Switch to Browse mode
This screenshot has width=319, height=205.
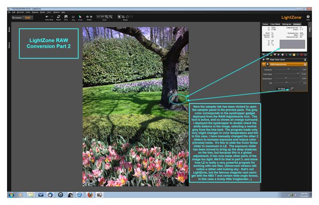pyautogui.click(x=17, y=18)
